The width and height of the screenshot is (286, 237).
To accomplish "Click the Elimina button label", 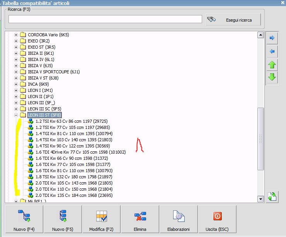I will (140, 229).
